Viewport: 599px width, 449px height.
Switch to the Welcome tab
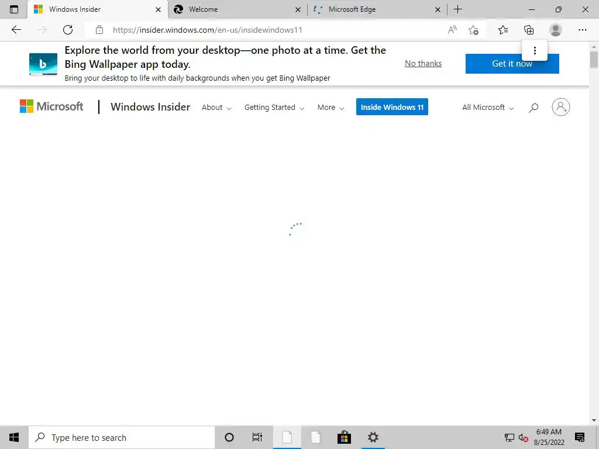coord(237,9)
